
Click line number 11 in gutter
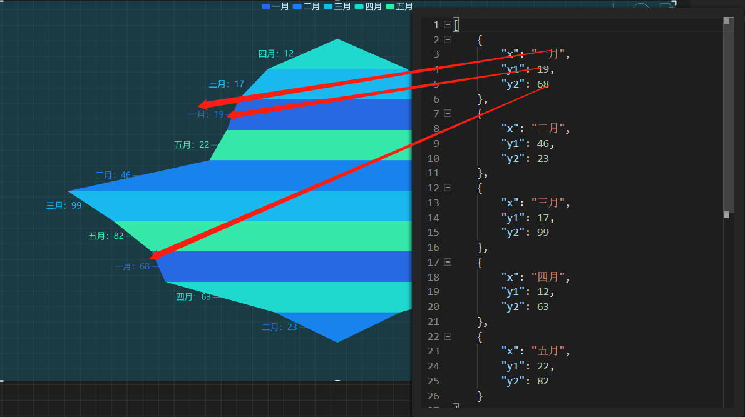[433, 173]
